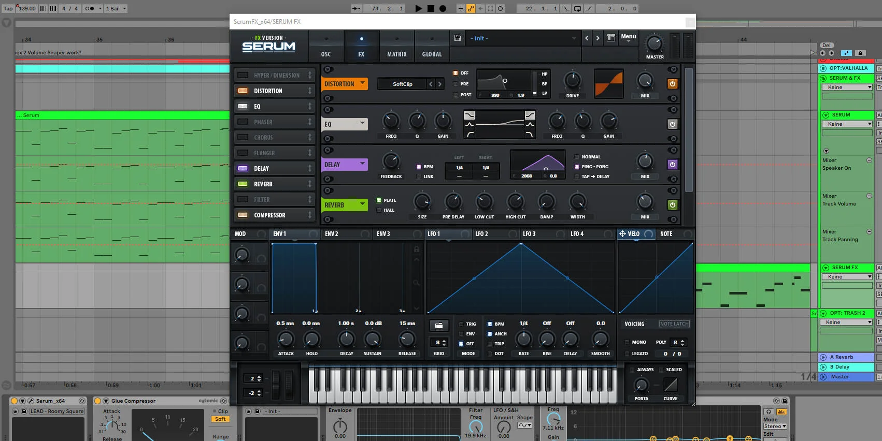Toggle Reverb effect power button
Viewport: 882px width, 441px height.
(672, 205)
